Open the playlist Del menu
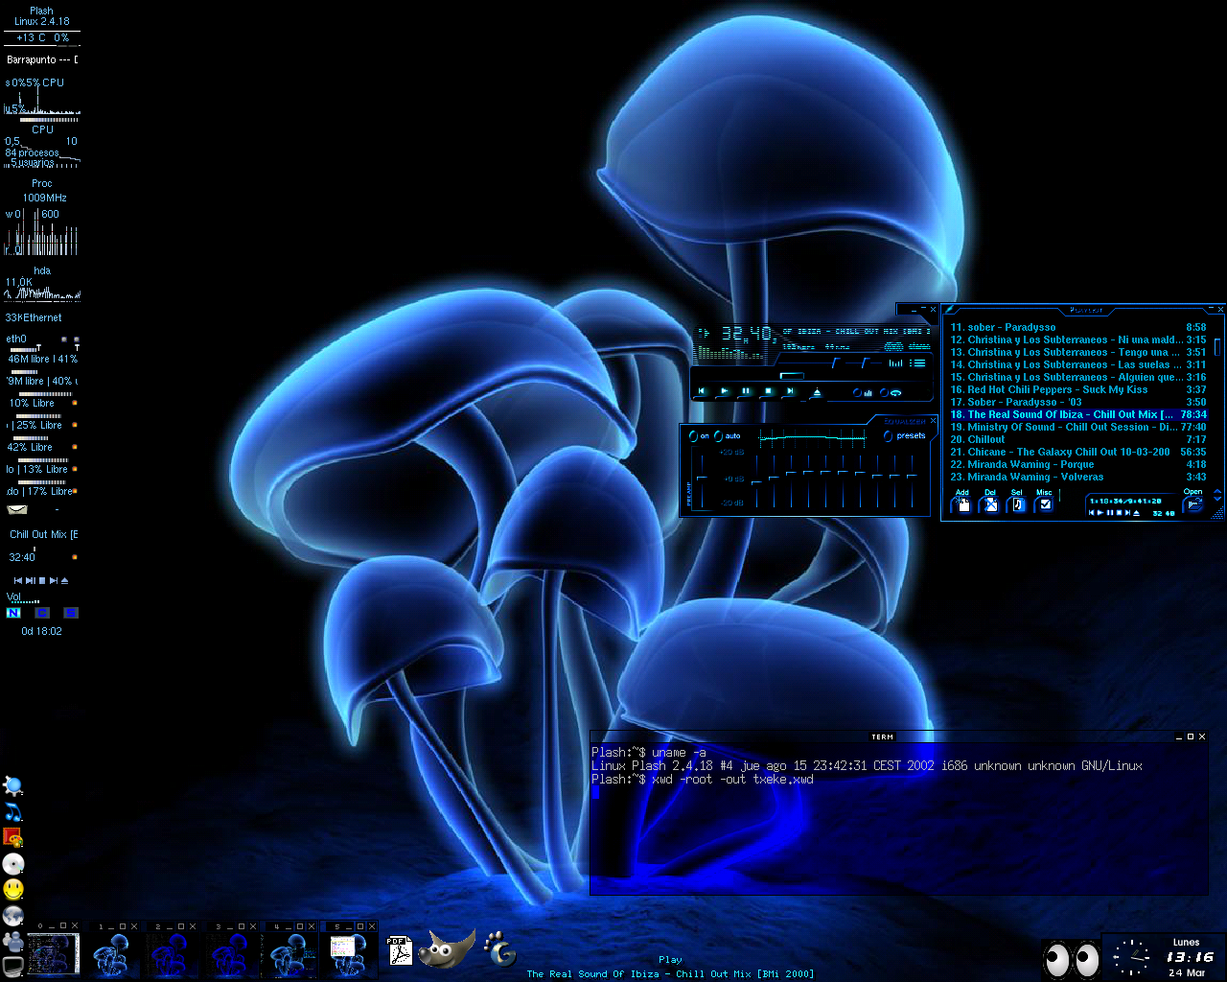Image resolution: width=1227 pixels, height=982 pixels. pyautogui.click(x=990, y=502)
